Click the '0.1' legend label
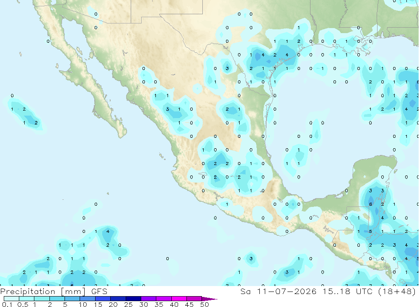Image resolution: width=419 pixels, height=307 pixels. click(x=7, y=304)
